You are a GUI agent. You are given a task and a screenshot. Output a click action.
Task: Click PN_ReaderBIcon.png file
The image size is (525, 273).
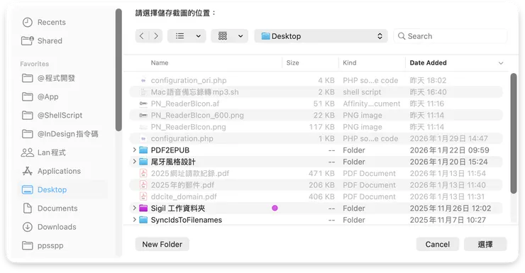click(188, 127)
